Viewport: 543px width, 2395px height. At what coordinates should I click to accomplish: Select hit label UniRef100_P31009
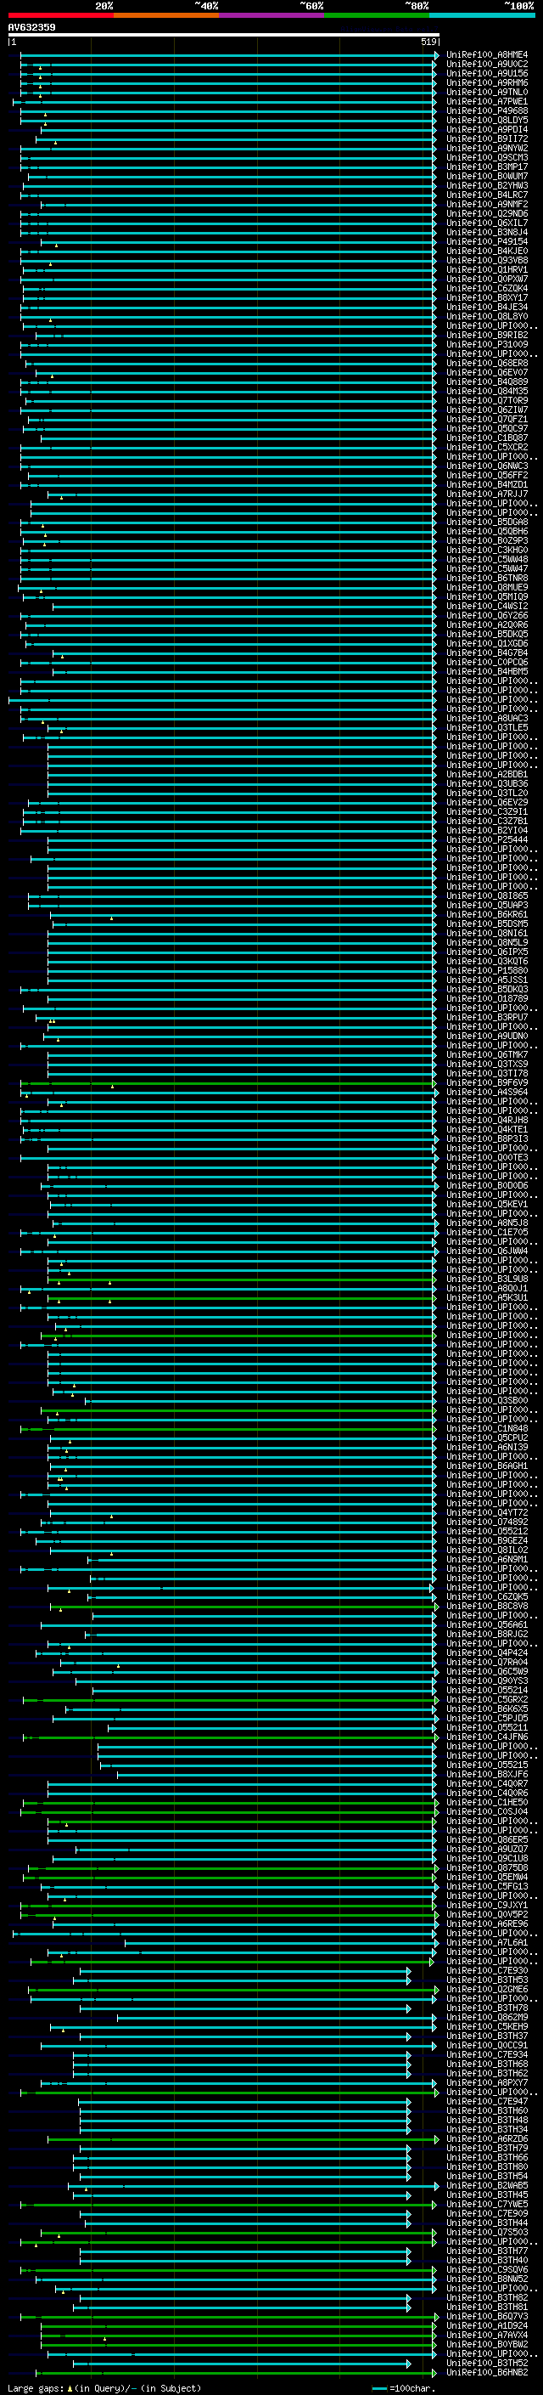tap(487, 344)
